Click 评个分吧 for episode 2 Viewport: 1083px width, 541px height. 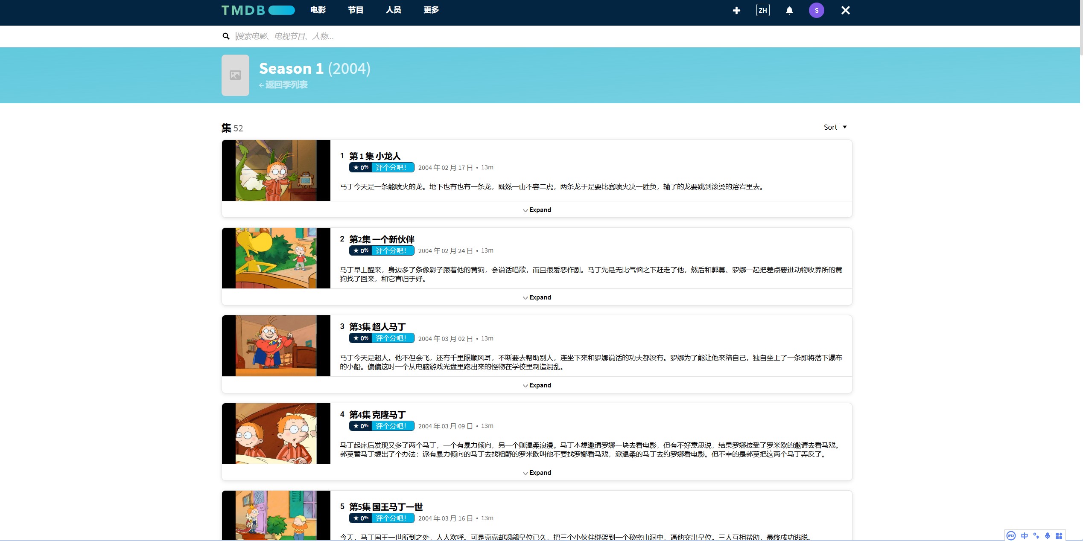[x=392, y=250]
